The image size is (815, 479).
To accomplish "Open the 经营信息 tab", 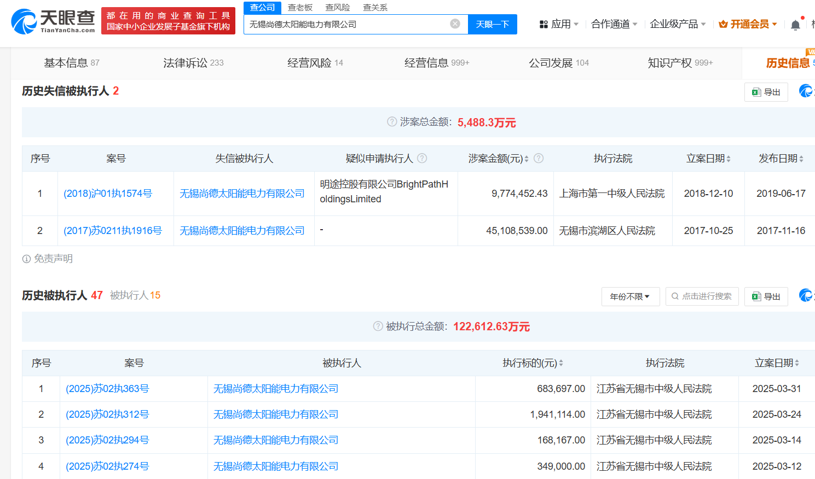I will 437,63.
